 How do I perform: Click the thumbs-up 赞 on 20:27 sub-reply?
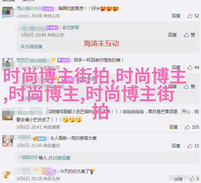click(x=189, y=87)
